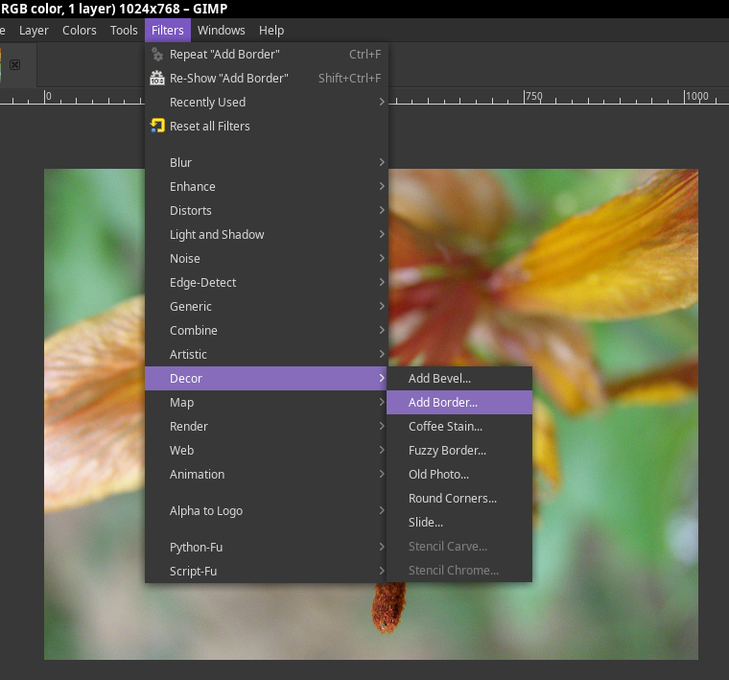This screenshot has height=680, width=729.
Task: Expand the Recently Used submenu
Action: click(267, 103)
